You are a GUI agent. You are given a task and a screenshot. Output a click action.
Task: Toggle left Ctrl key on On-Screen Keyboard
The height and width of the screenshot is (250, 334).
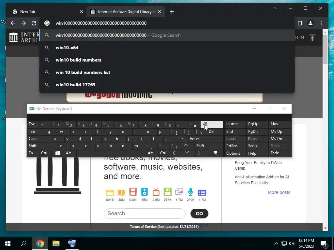(x=45, y=153)
